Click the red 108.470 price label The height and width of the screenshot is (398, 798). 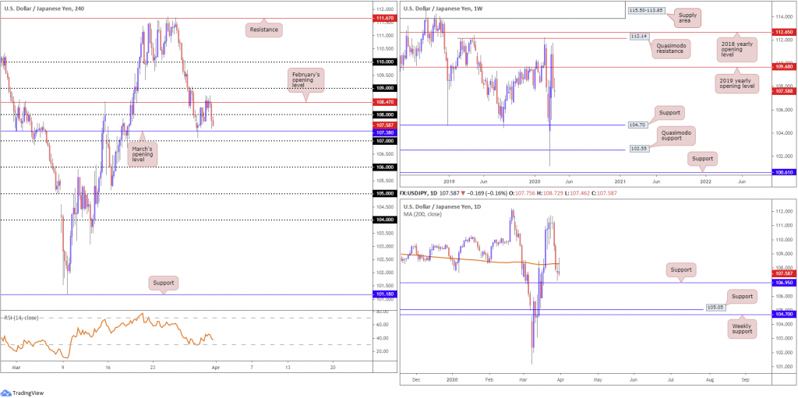pos(383,102)
